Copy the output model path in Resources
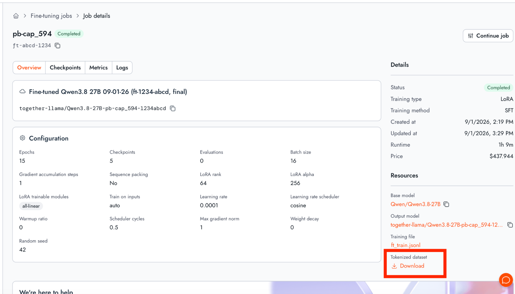Image resolution: width=515 pixels, height=294 pixels. [x=510, y=225]
